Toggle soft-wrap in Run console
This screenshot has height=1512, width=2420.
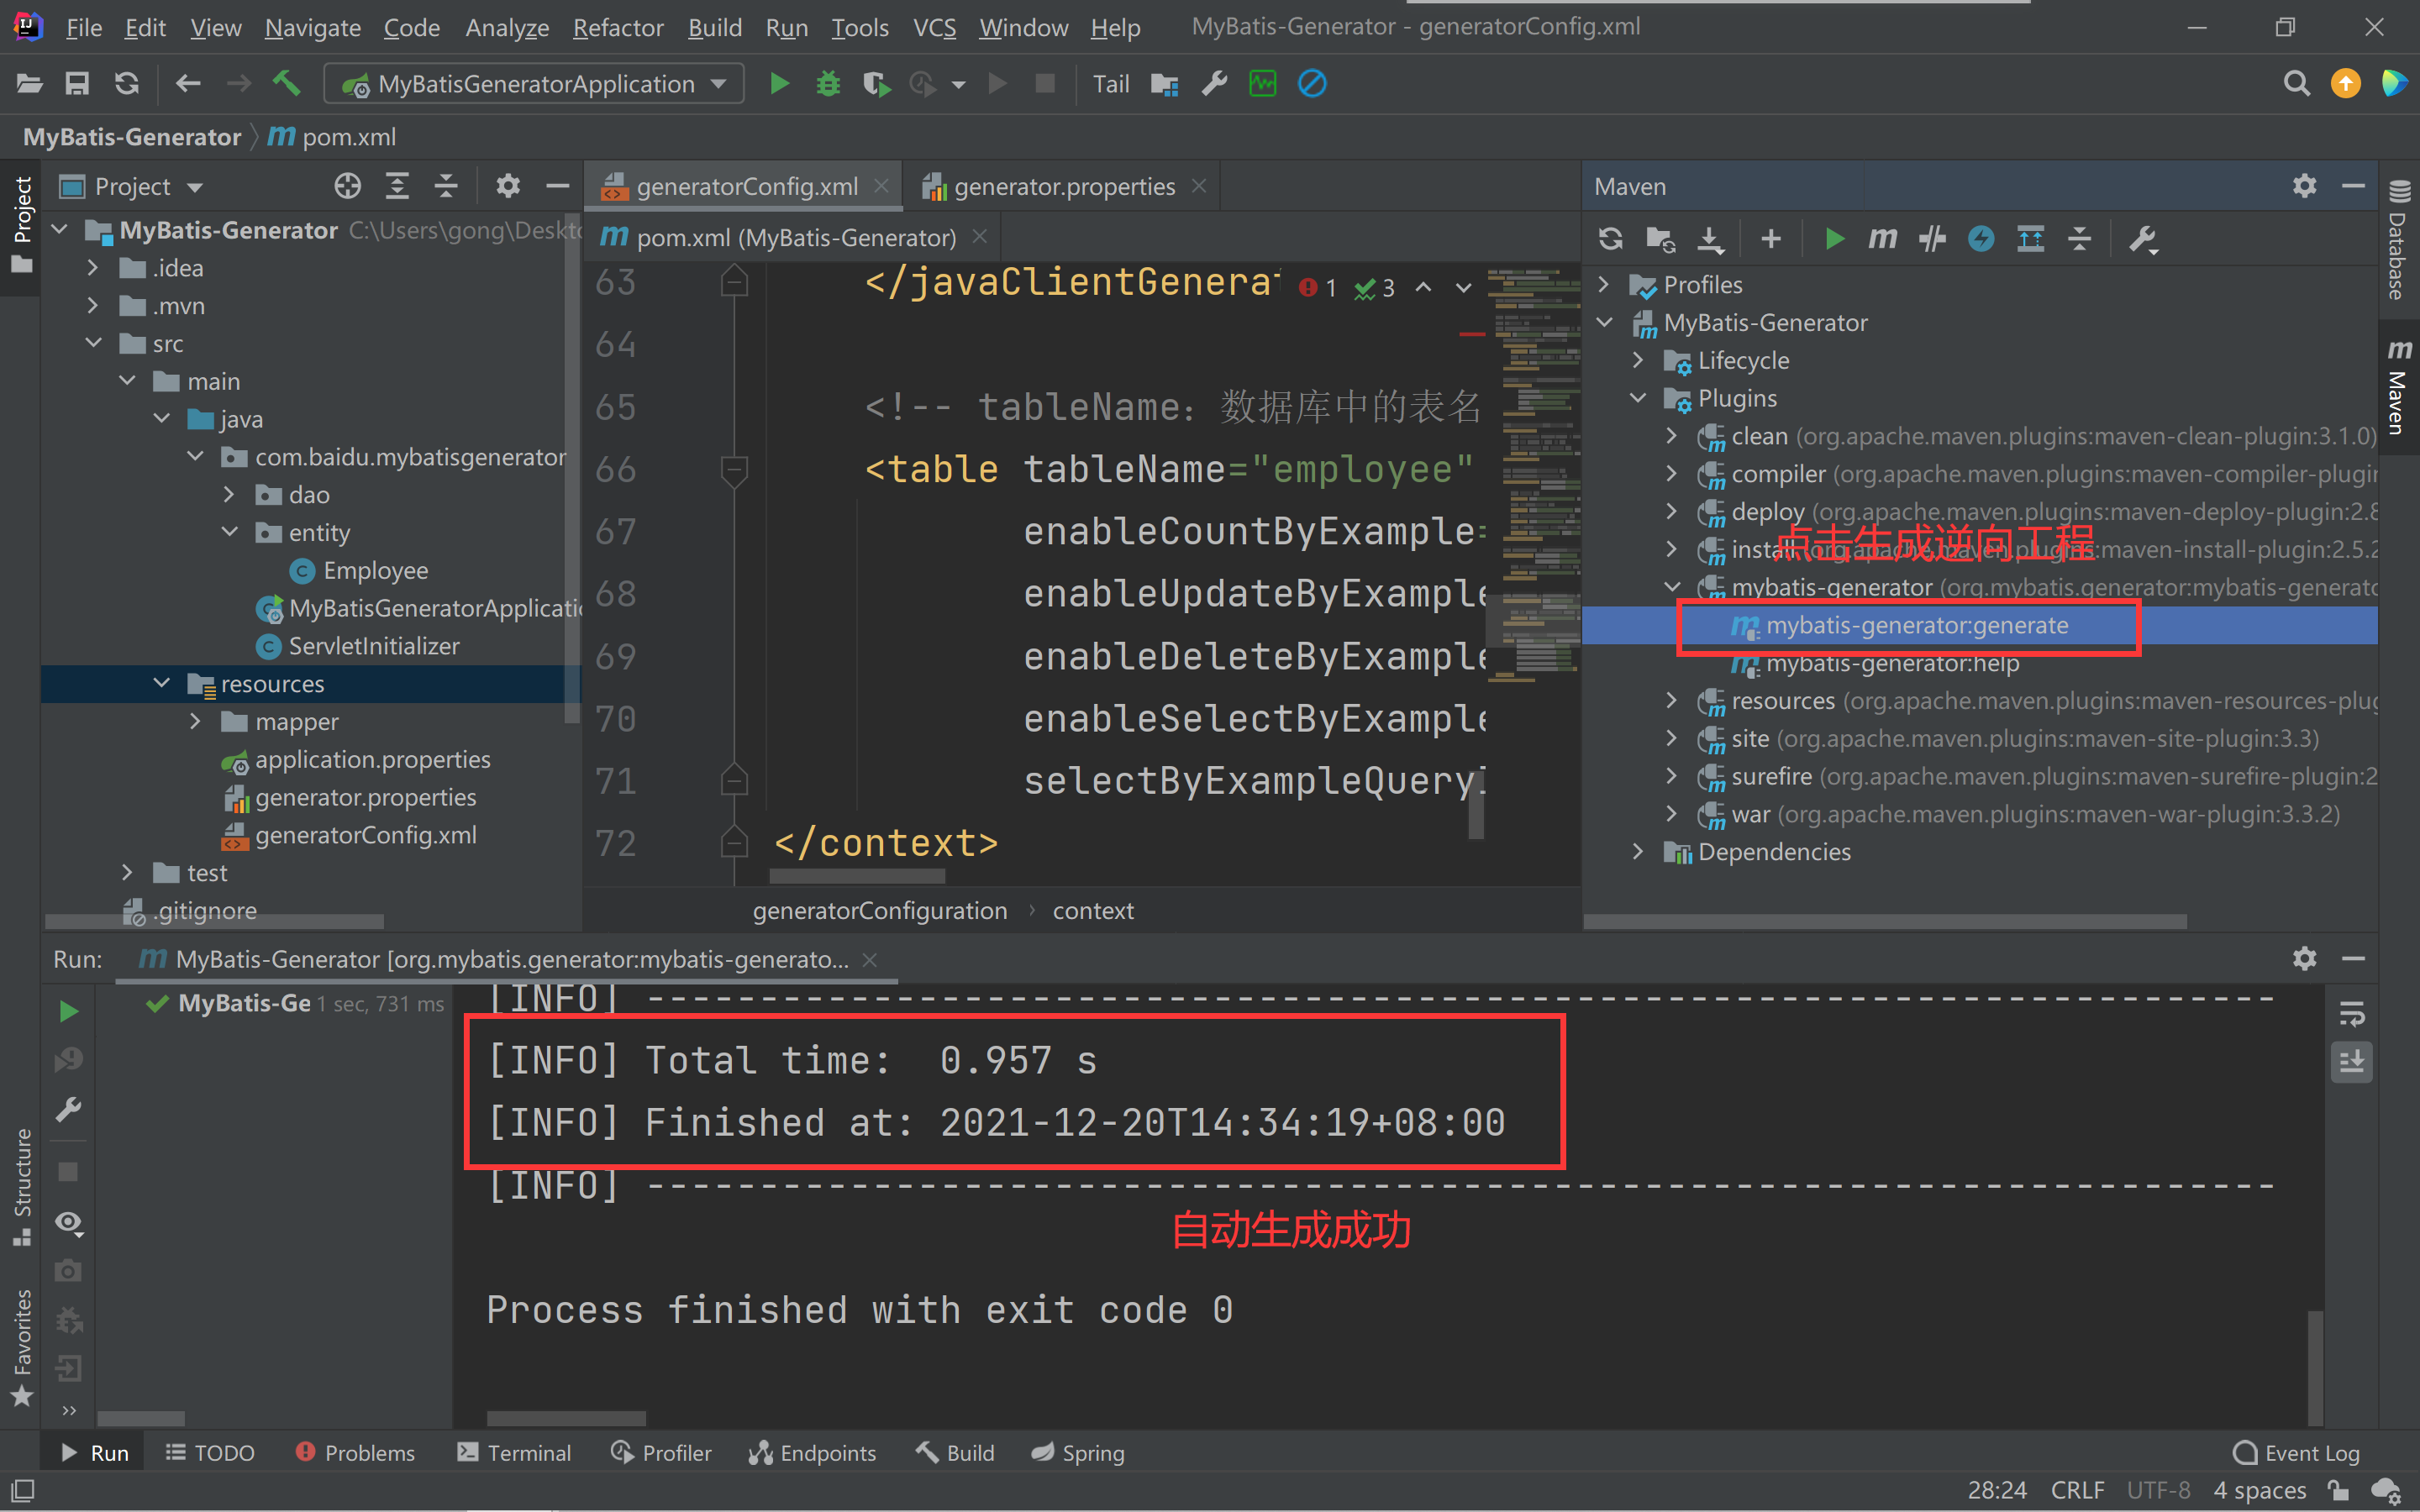(2352, 1014)
